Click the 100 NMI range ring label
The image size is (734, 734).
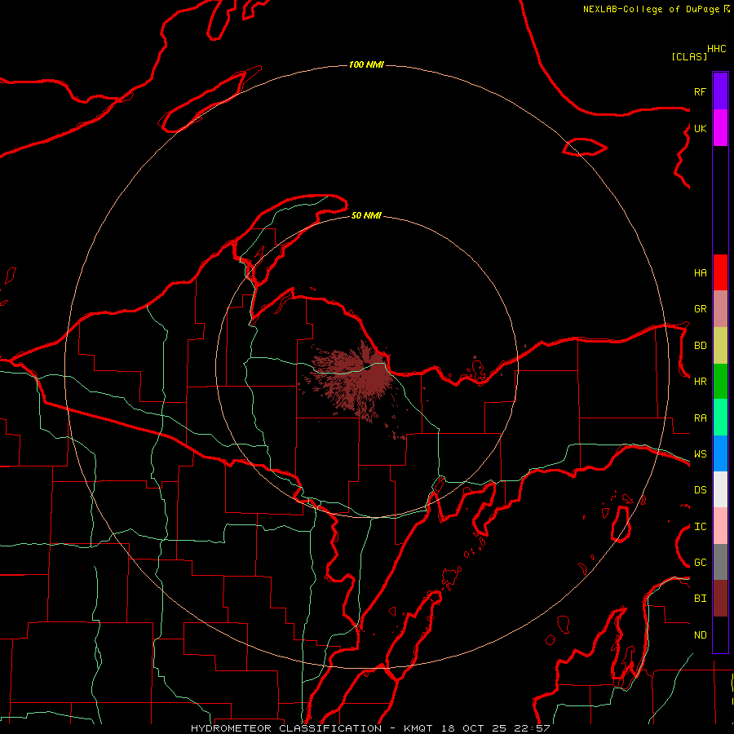[x=366, y=64]
